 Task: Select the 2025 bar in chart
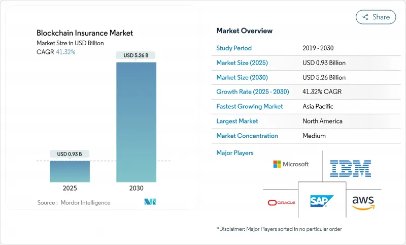[x=70, y=171]
